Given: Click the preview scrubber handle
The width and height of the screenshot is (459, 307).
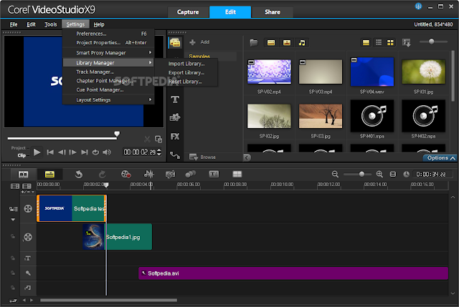Looking at the screenshot, I should pyautogui.click(x=117, y=134).
